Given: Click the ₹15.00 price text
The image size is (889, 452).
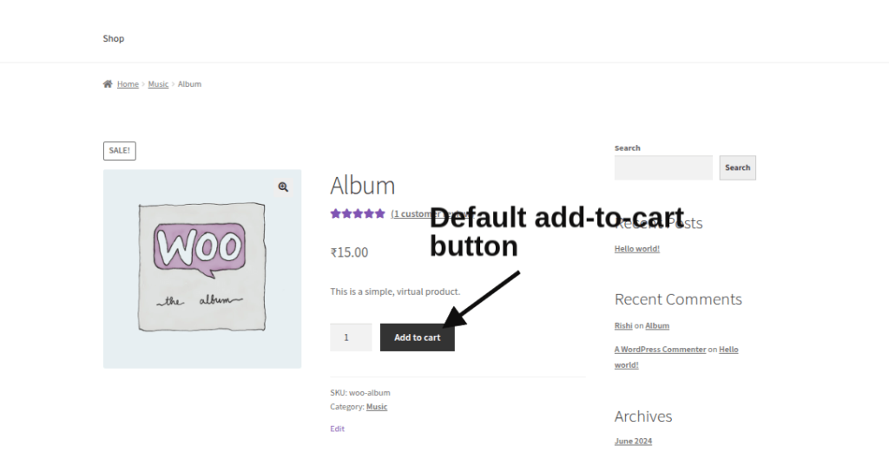Looking at the screenshot, I should 349,252.
